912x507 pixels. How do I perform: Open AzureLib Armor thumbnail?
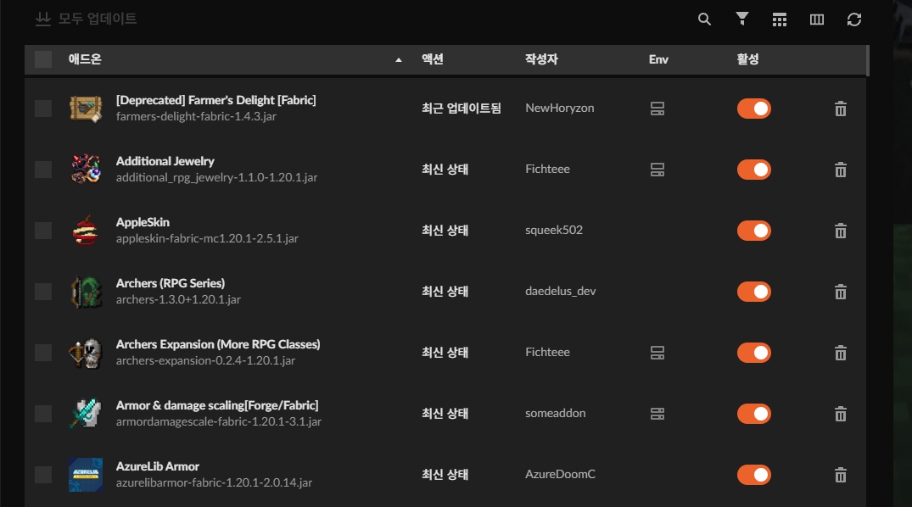click(86, 475)
